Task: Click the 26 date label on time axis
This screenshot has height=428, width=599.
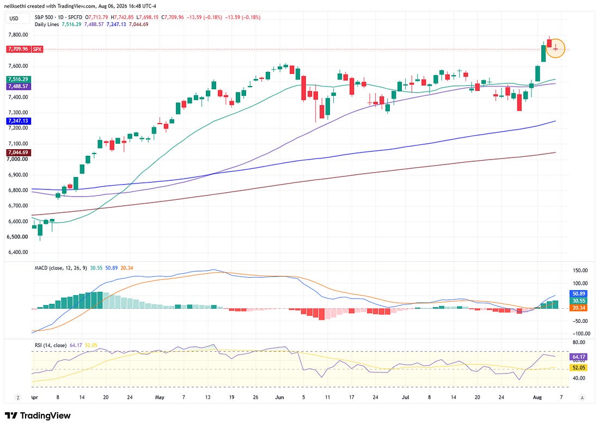Action: click(255, 398)
